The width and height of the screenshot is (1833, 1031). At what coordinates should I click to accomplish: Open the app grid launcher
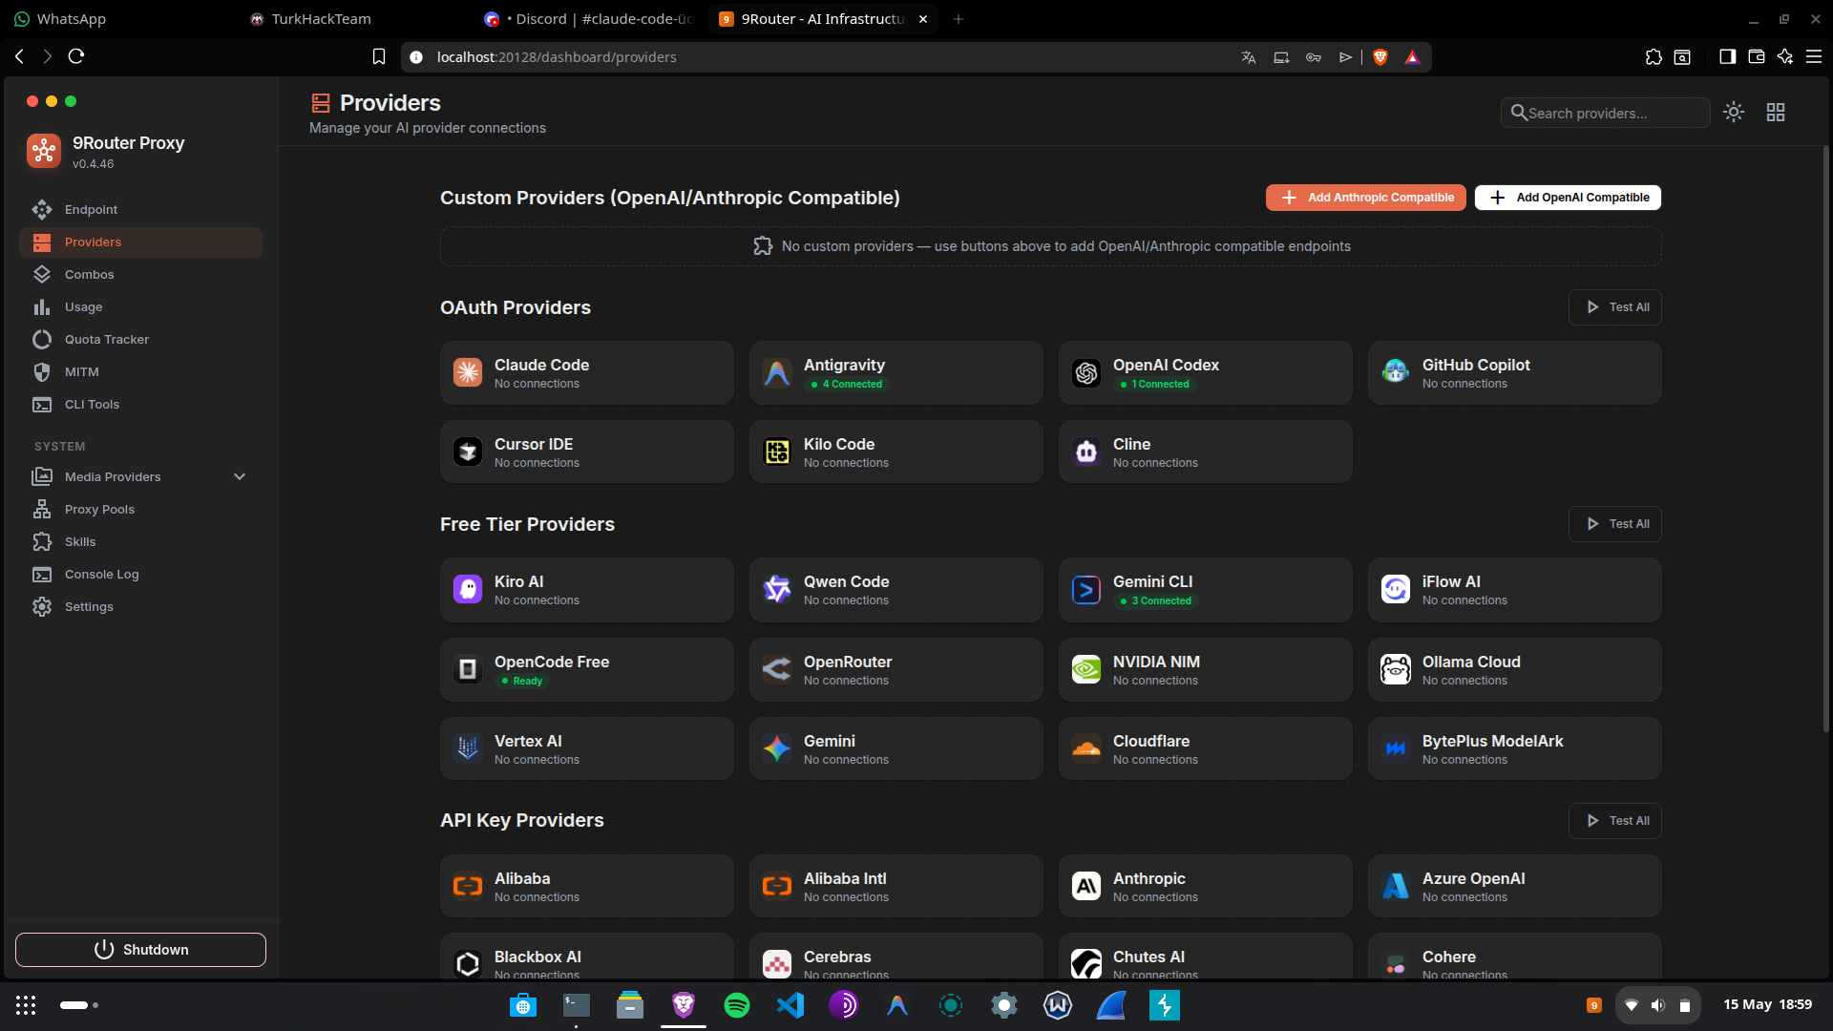[26, 1005]
